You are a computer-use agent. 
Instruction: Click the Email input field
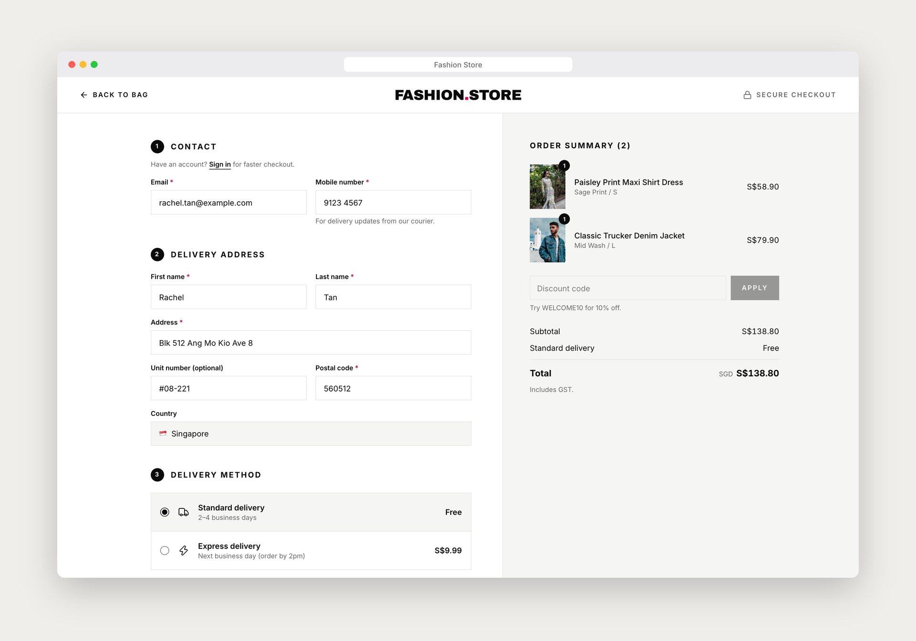229,202
